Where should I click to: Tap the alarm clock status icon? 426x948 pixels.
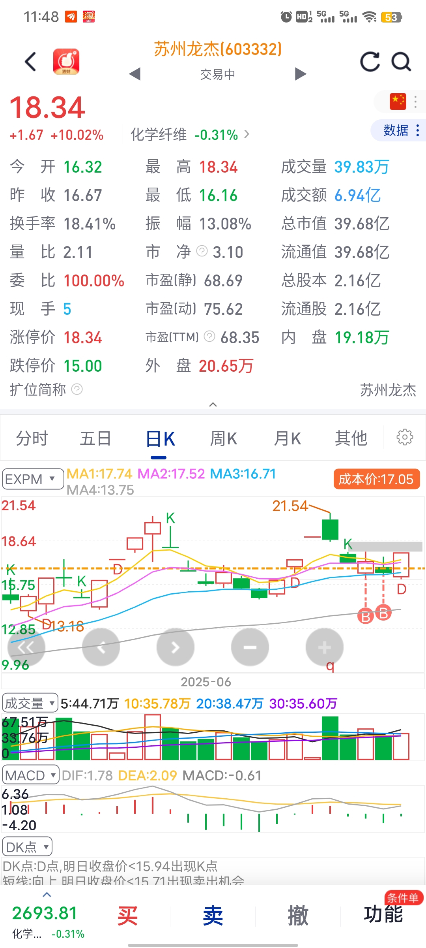click(286, 17)
